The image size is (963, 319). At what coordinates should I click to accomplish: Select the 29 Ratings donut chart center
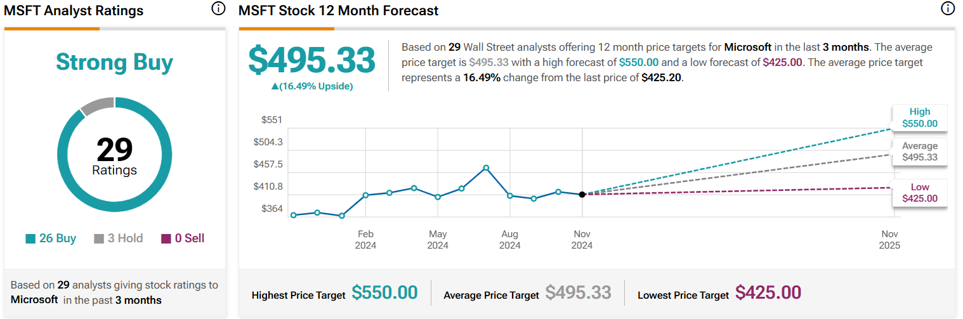tap(114, 155)
